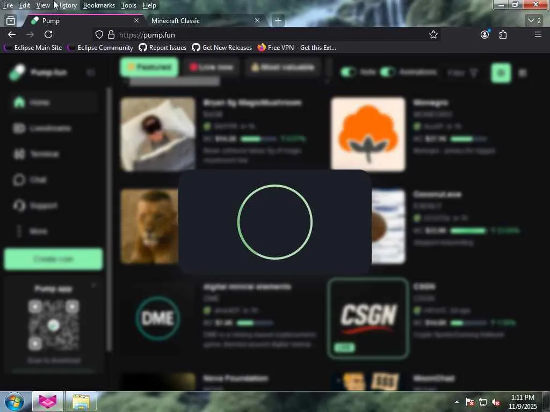Open Eclipse Main Site bookmark
Viewport: 550px width, 412px height.
33,47
